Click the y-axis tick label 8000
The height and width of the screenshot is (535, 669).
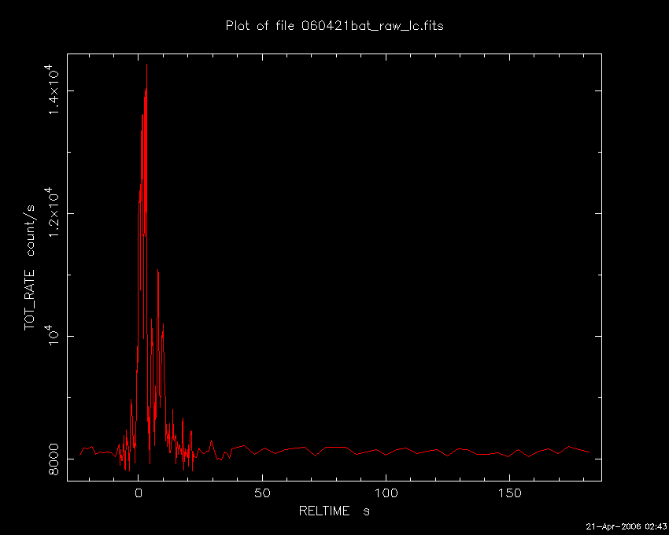[54, 459]
